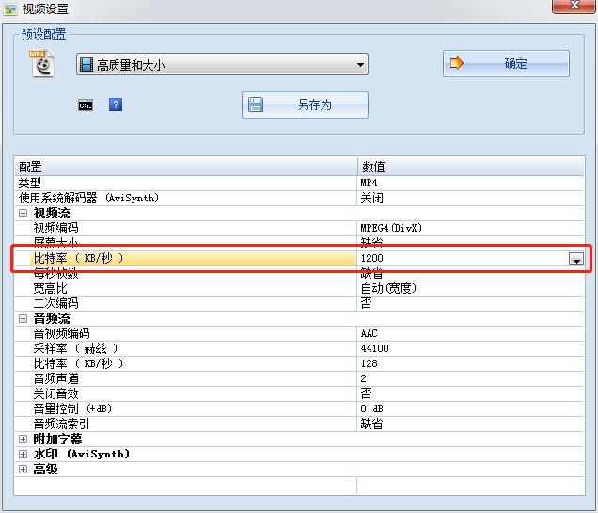This screenshot has height=513, width=598.
Task: Click the 视频流 group label
Action: [x=52, y=213]
